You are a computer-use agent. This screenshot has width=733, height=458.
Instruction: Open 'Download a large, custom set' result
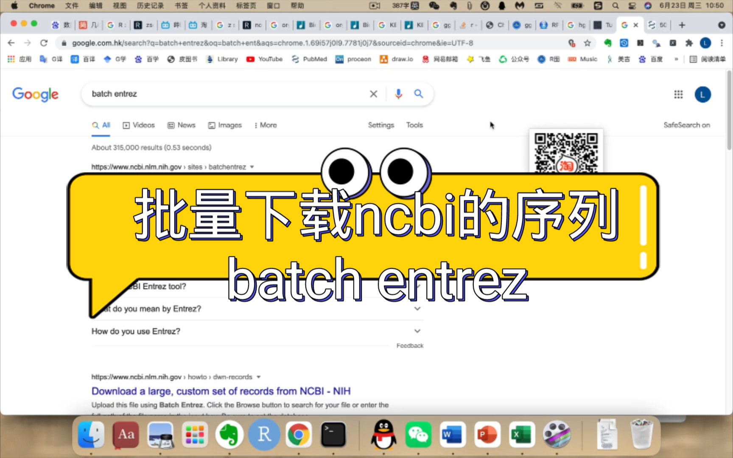[x=221, y=391]
